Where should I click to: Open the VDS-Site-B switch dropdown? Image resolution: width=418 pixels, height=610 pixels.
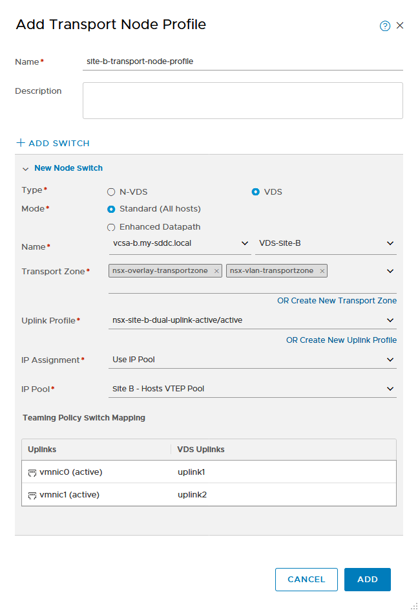[326, 243]
